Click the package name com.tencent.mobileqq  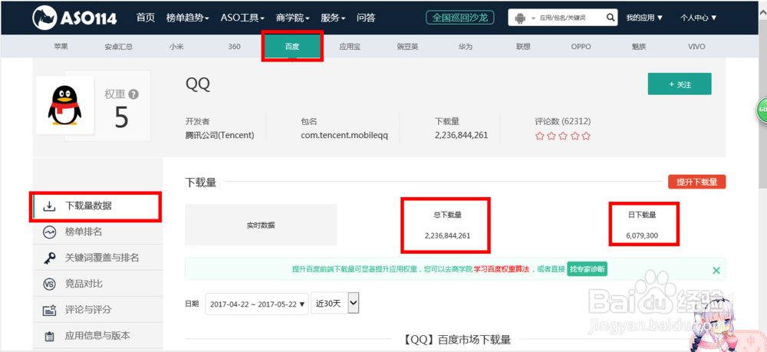[344, 136]
